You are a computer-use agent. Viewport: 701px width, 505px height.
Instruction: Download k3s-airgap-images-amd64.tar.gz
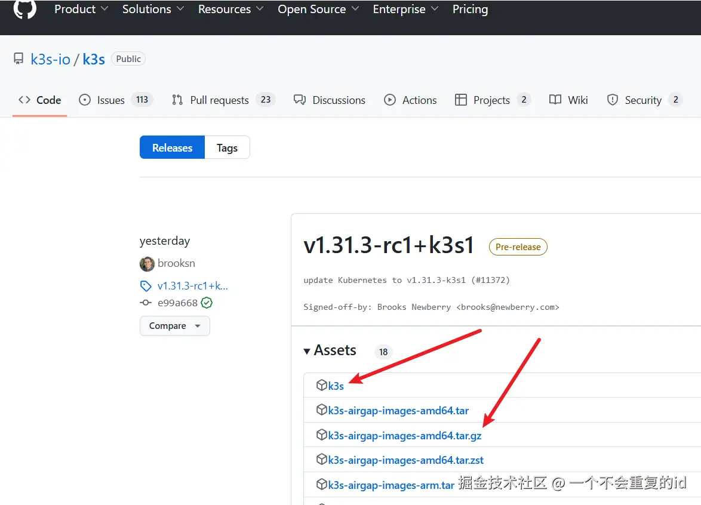[405, 436]
